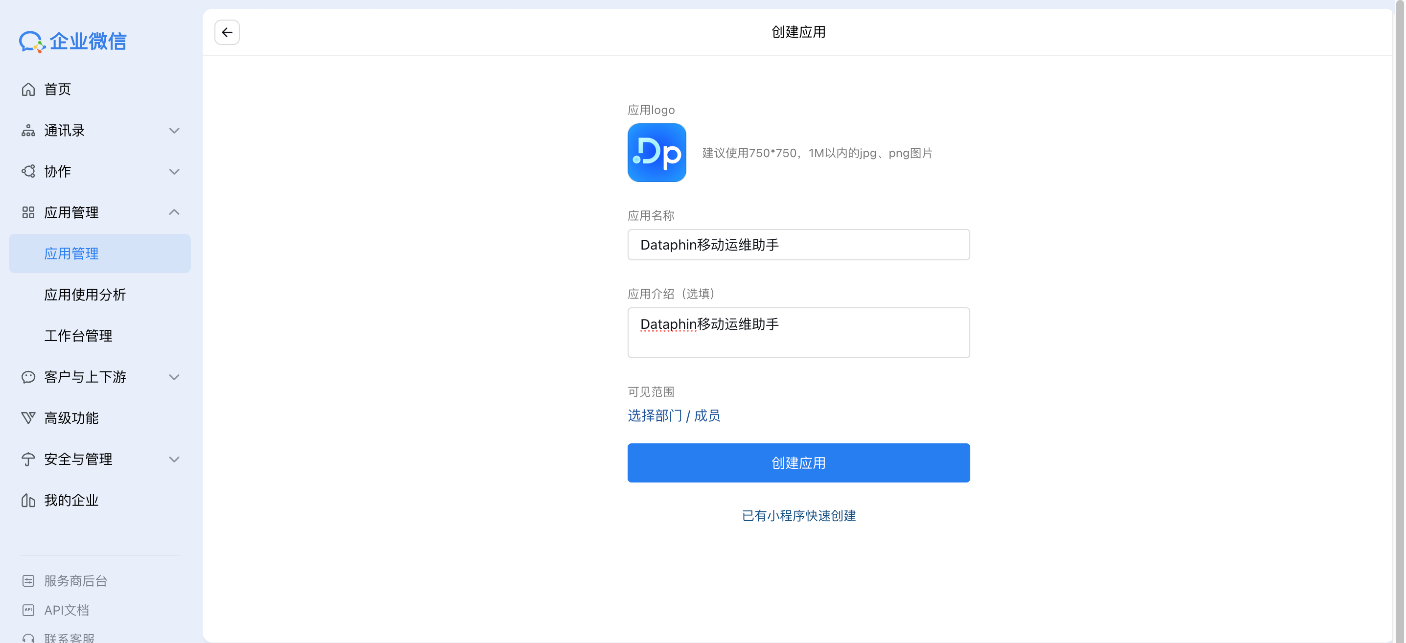The width and height of the screenshot is (1406, 643).
Task: Click the 高级功能 icon
Action: click(28, 418)
